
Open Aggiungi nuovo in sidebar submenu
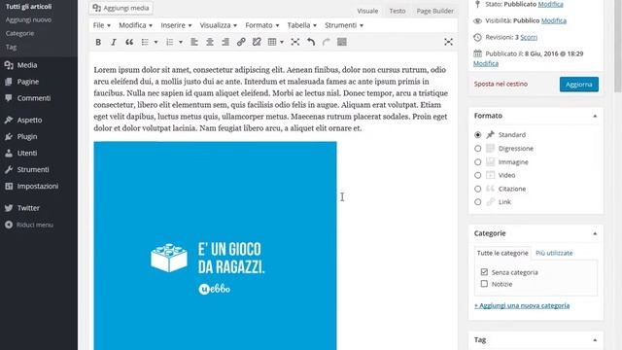[28, 19]
